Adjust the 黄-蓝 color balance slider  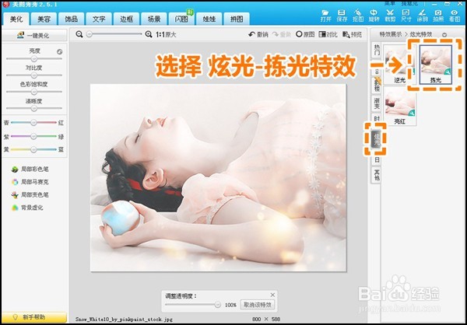[33, 149]
